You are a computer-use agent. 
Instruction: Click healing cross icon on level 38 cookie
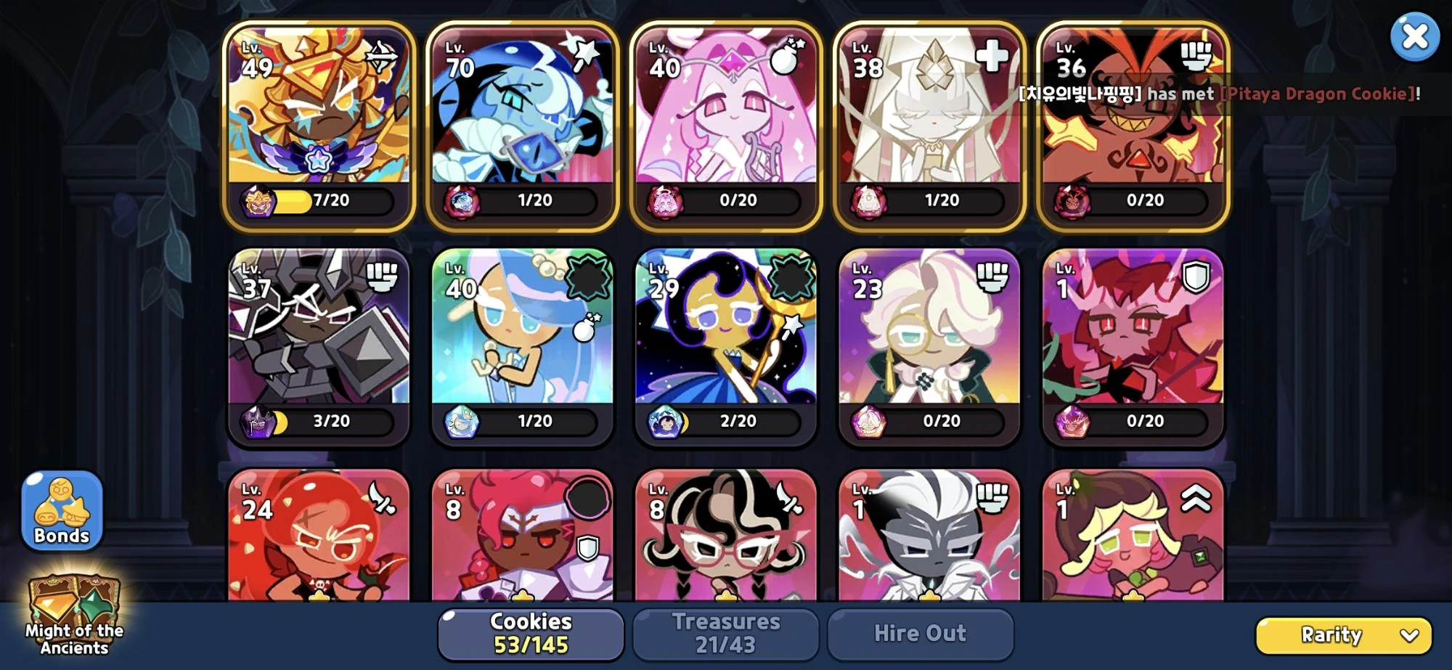click(992, 55)
